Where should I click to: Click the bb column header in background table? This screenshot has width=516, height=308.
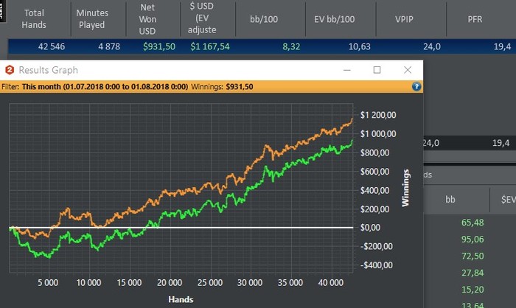coord(450,199)
